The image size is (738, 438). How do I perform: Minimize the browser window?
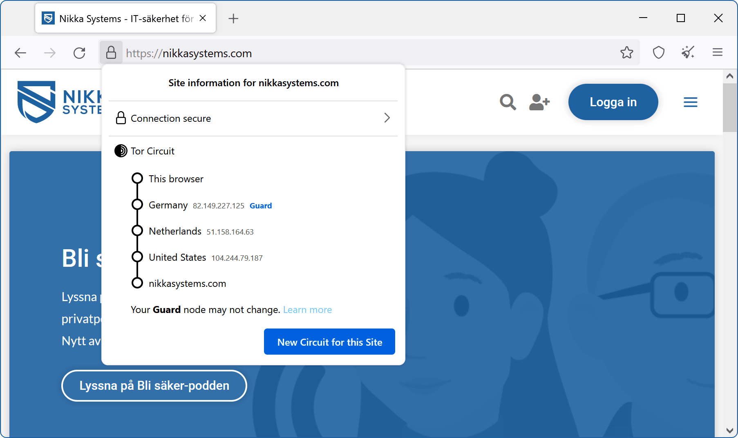click(643, 18)
